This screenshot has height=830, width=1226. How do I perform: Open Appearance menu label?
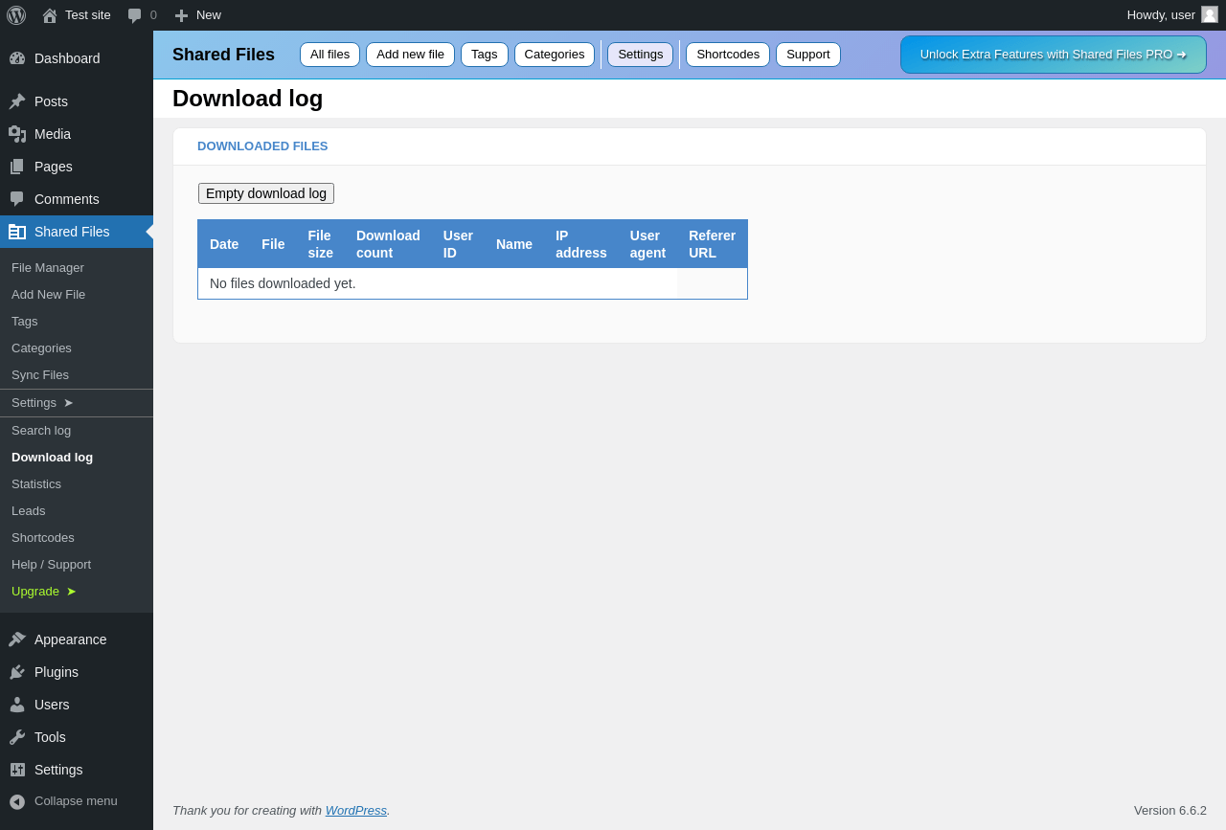[71, 639]
